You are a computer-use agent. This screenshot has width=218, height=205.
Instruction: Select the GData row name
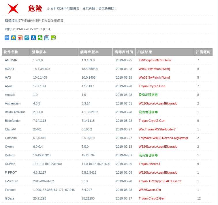10,198
